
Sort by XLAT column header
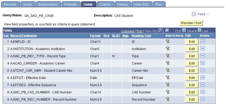pos(116,36)
